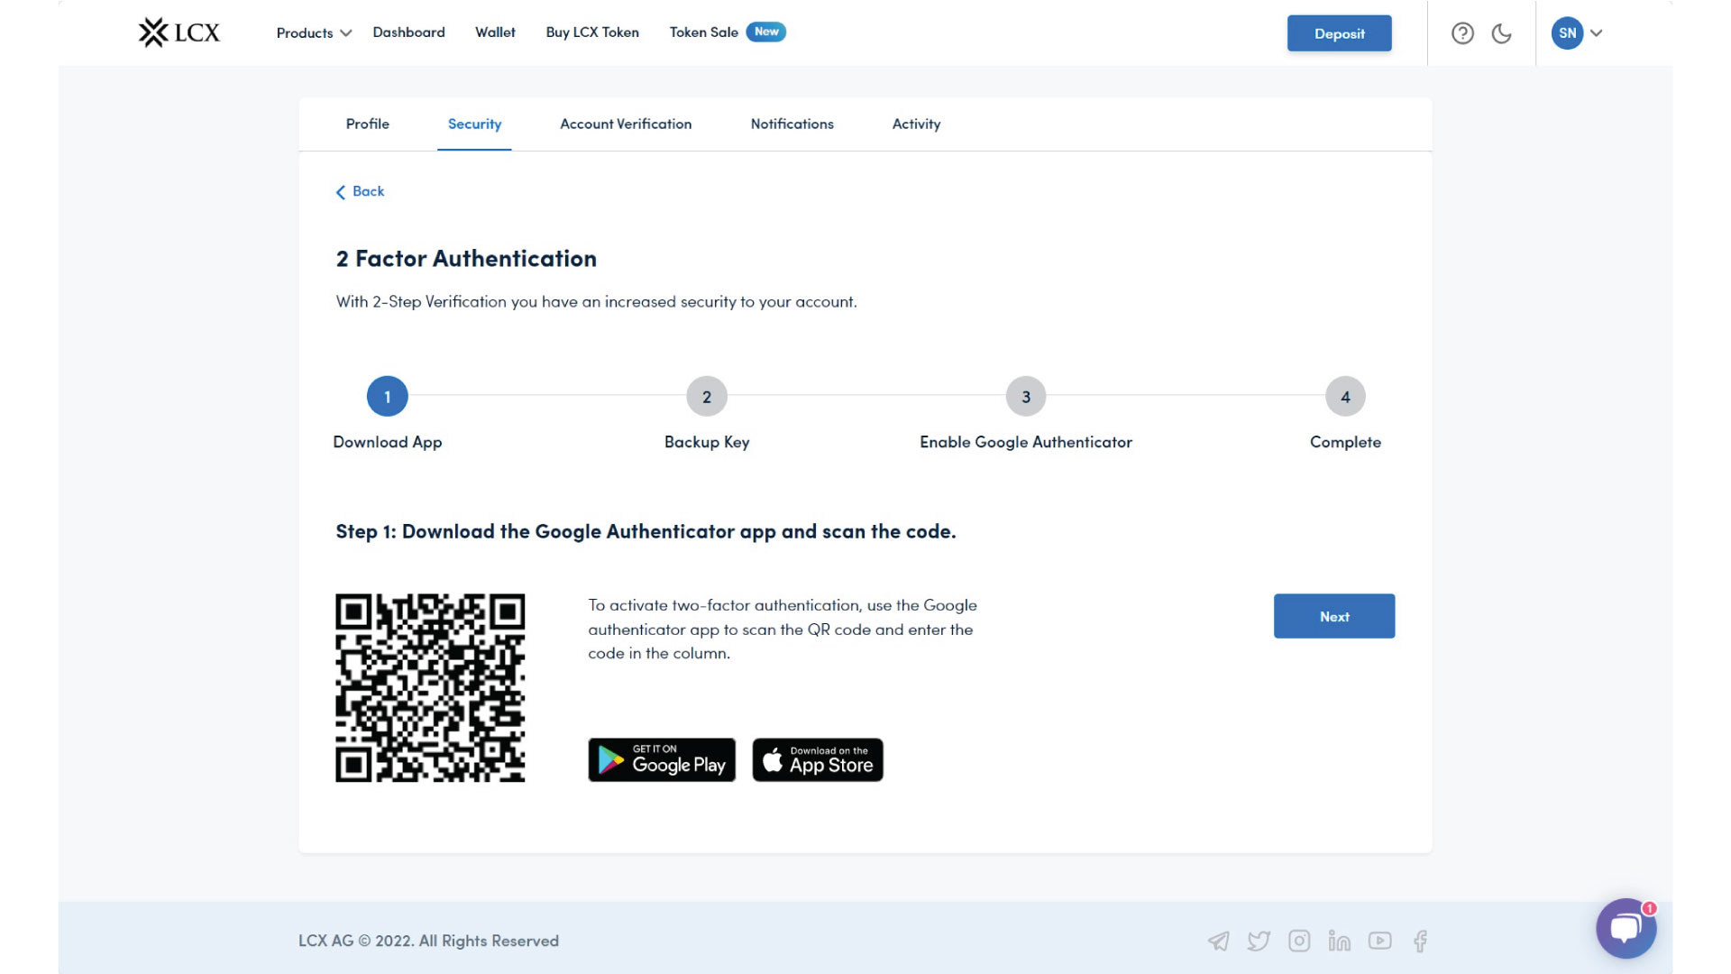Click the Facebook footer icon

pyautogui.click(x=1420, y=942)
